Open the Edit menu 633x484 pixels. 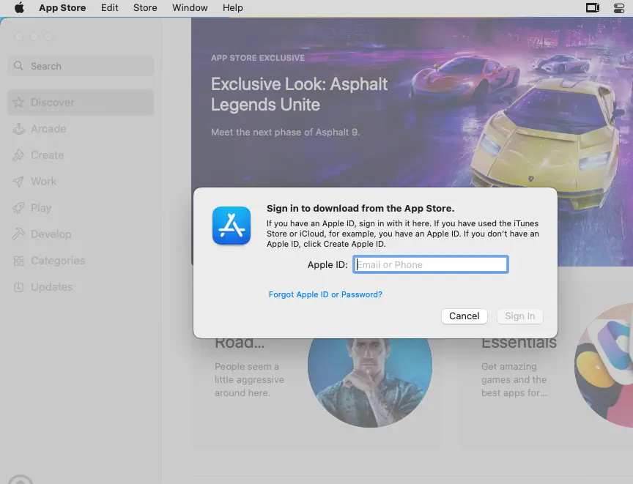tap(109, 7)
